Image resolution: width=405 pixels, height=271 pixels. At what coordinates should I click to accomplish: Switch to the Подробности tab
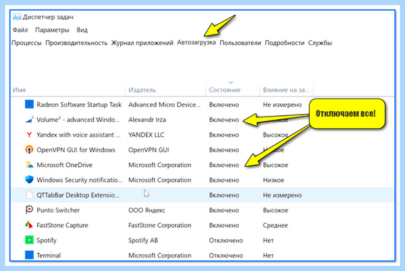(284, 43)
